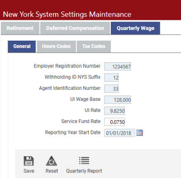The width and height of the screenshot is (181, 178).
Task: Select the General sub-tab
Action: 22,47
